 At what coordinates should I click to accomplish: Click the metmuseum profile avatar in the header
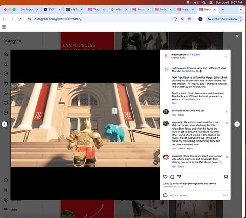[x=166, y=56]
